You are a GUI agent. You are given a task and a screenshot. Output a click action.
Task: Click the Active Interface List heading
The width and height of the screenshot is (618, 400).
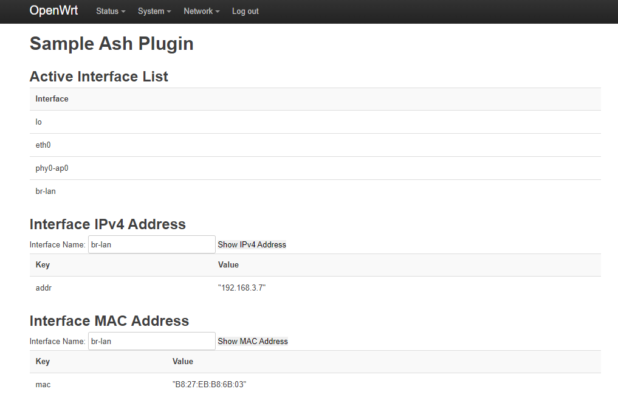[x=99, y=77]
